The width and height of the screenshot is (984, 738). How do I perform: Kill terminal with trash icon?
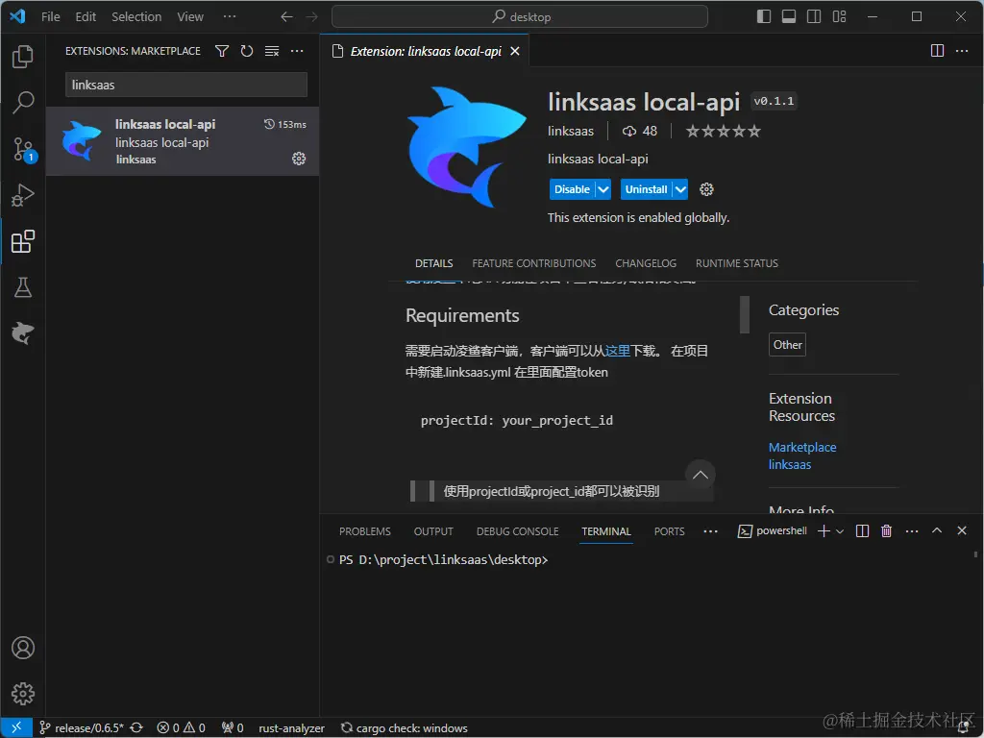[886, 530]
